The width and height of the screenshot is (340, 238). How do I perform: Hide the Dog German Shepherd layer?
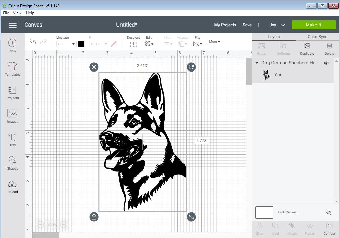click(x=326, y=63)
